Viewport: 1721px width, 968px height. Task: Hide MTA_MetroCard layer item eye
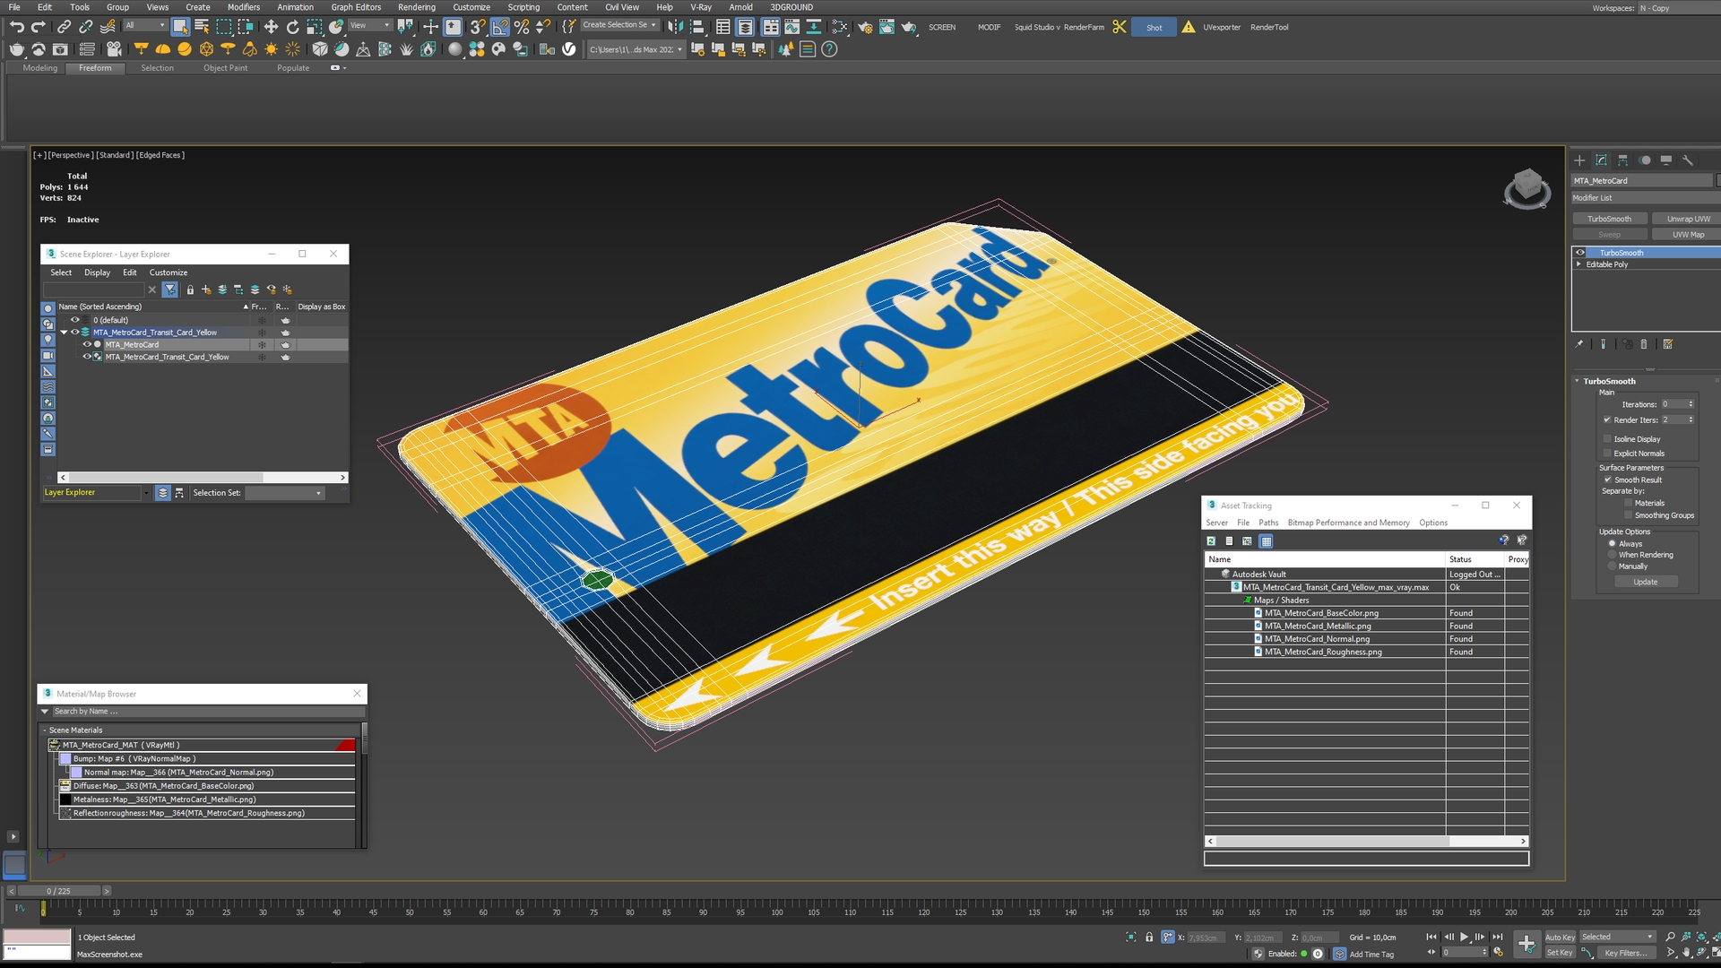tap(87, 344)
